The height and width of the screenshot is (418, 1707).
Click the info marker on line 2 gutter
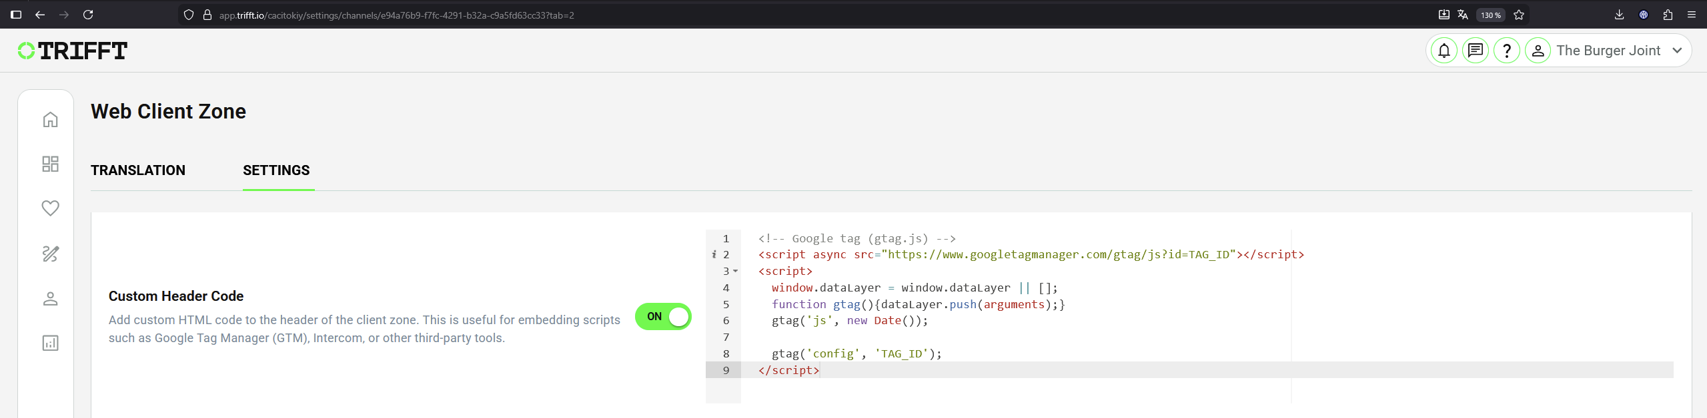coord(714,254)
